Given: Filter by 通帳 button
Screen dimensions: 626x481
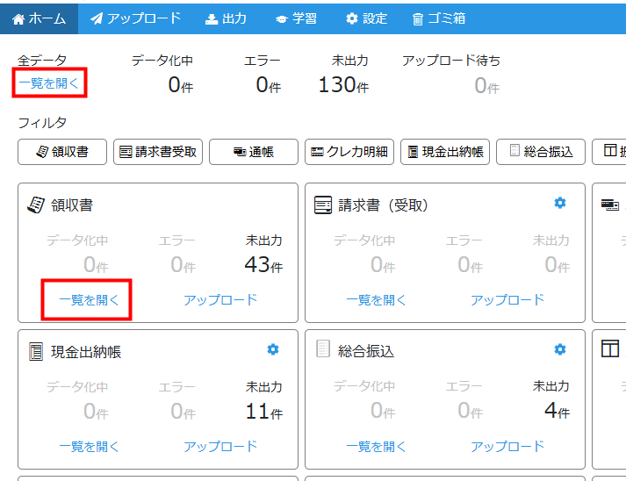Looking at the screenshot, I should point(254,152).
